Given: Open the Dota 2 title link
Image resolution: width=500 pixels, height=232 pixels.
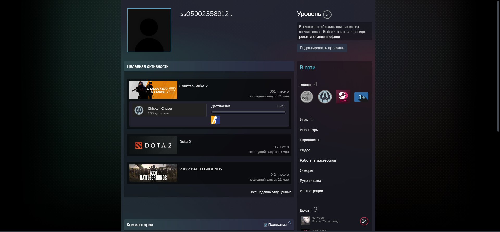Looking at the screenshot, I should click(x=185, y=142).
